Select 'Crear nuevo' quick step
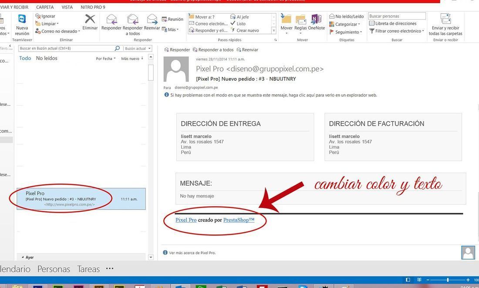The image size is (479, 288). coord(244,30)
